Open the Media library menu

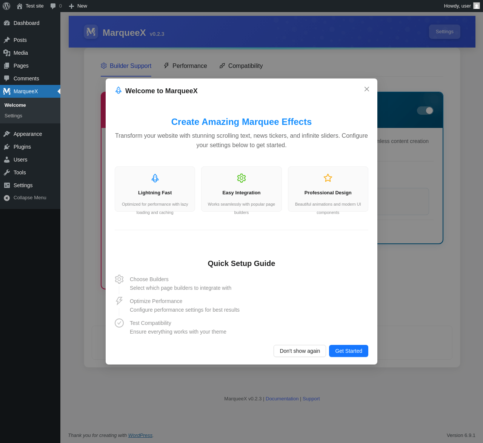pyautogui.click(x=30, y=53)
